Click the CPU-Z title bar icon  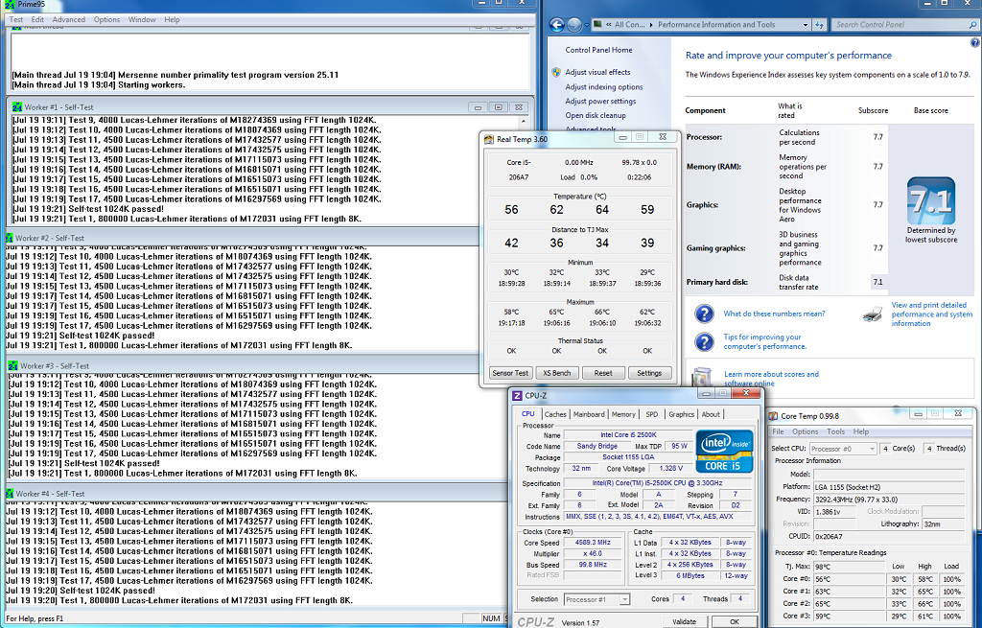point(517,396)
